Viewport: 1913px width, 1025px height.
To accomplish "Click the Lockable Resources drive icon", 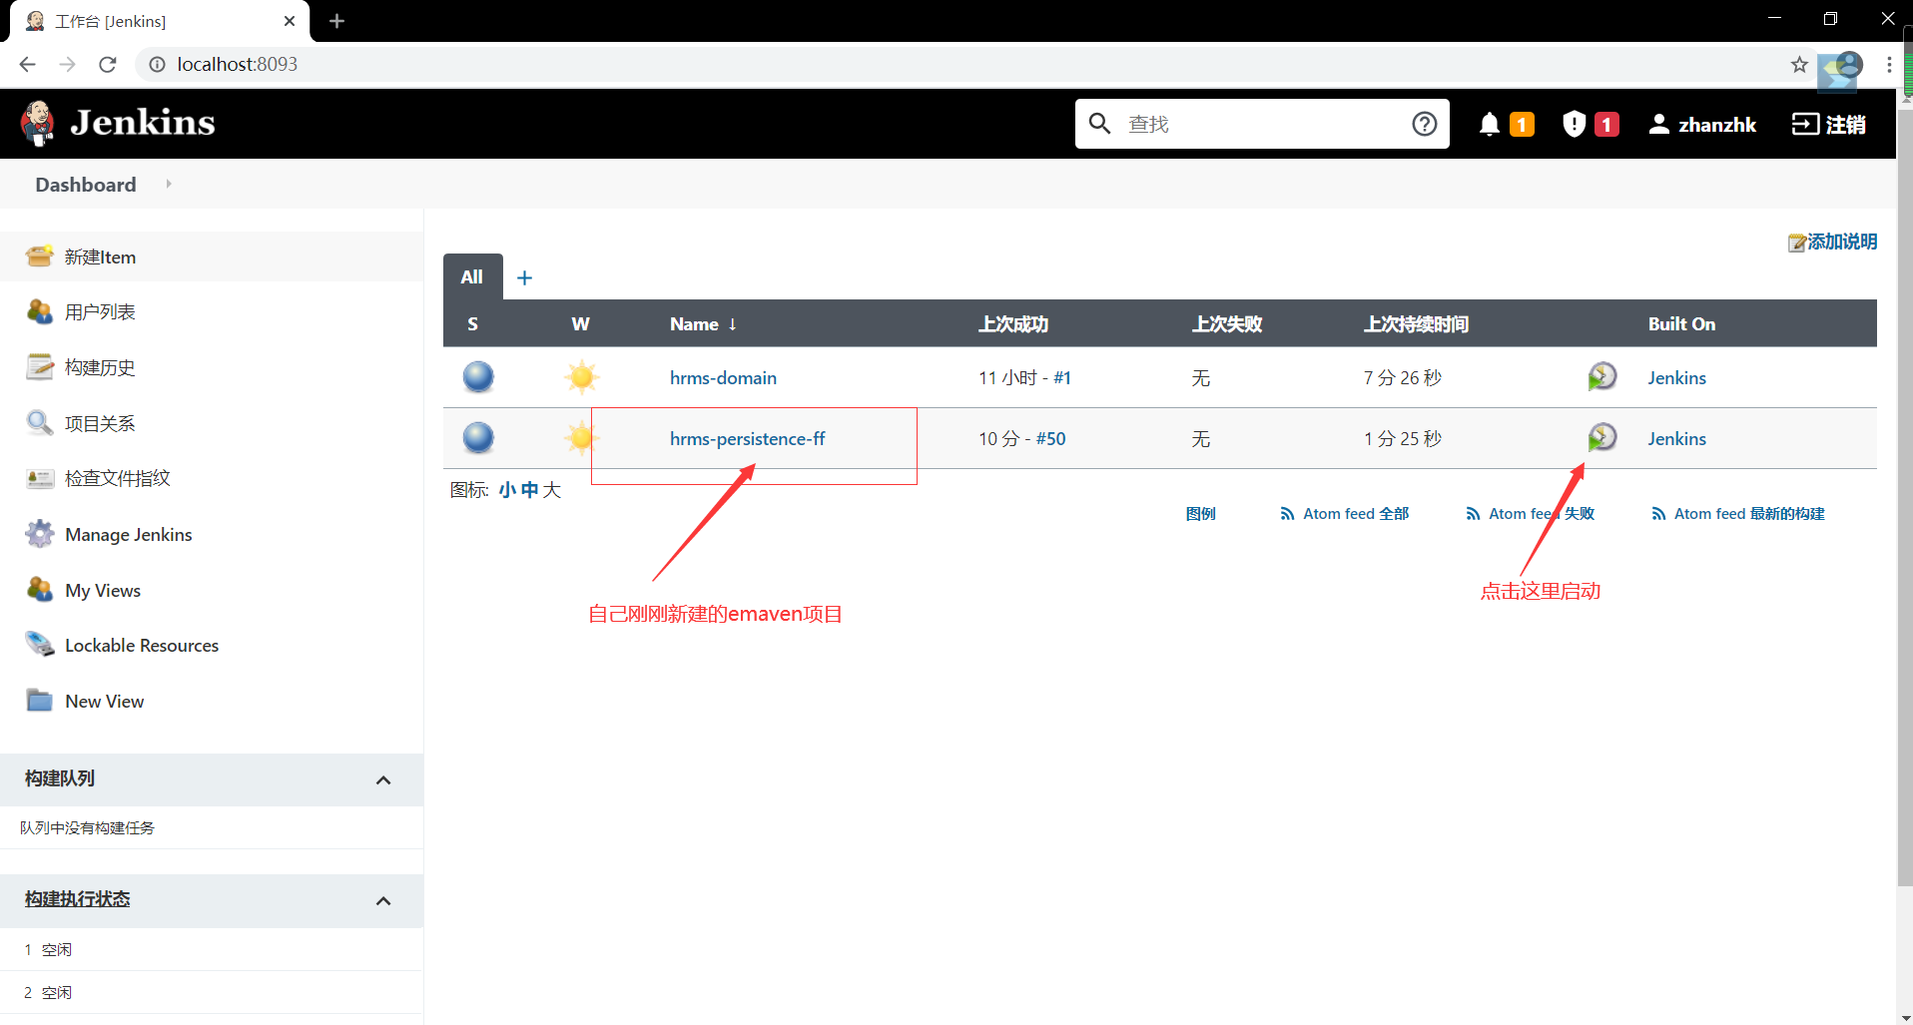I will click(40, 645).
